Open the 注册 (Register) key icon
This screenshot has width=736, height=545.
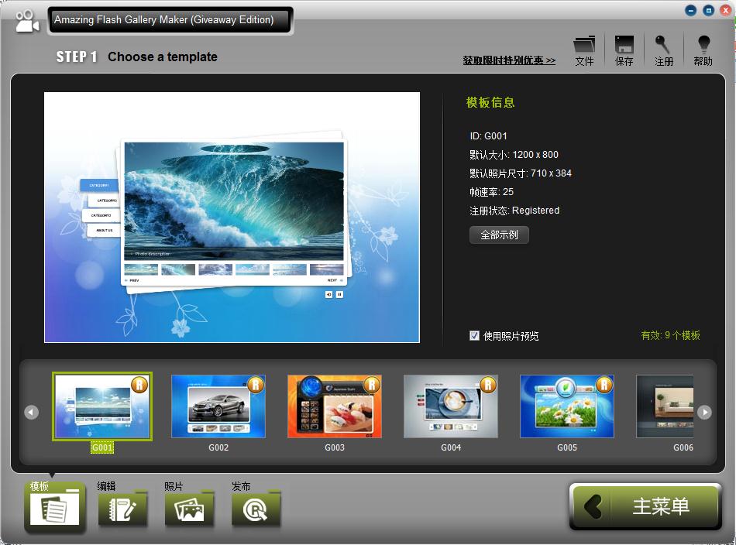(x=663, y=50)
